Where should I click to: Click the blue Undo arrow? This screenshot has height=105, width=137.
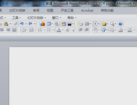[x=22, y=24]
